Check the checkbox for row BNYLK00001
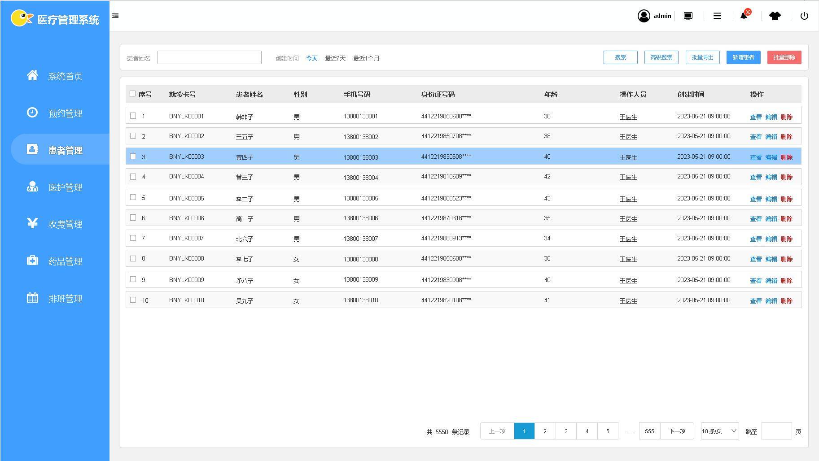Screen dimensions: 819x461 pyautogui.click(x=133, y=116)
